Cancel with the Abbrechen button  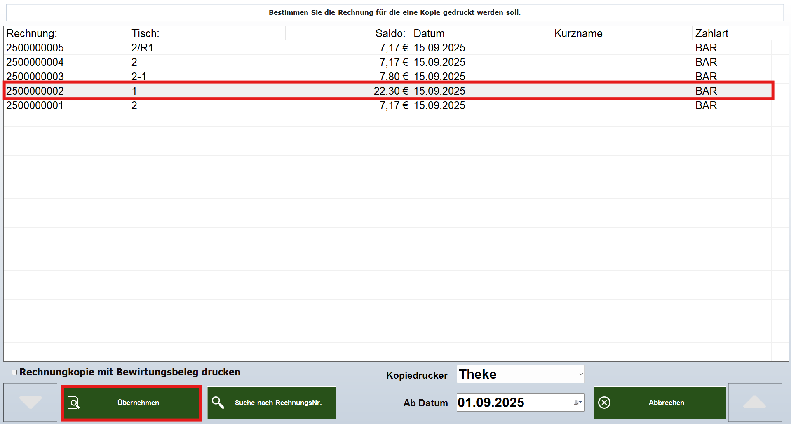(x=660, y=403)
